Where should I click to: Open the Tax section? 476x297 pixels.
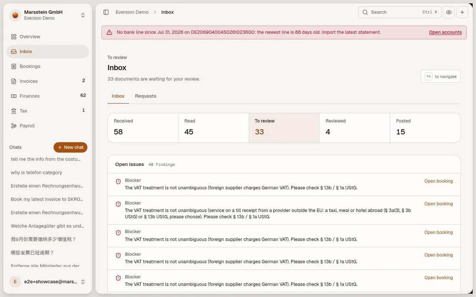(48, 111)
